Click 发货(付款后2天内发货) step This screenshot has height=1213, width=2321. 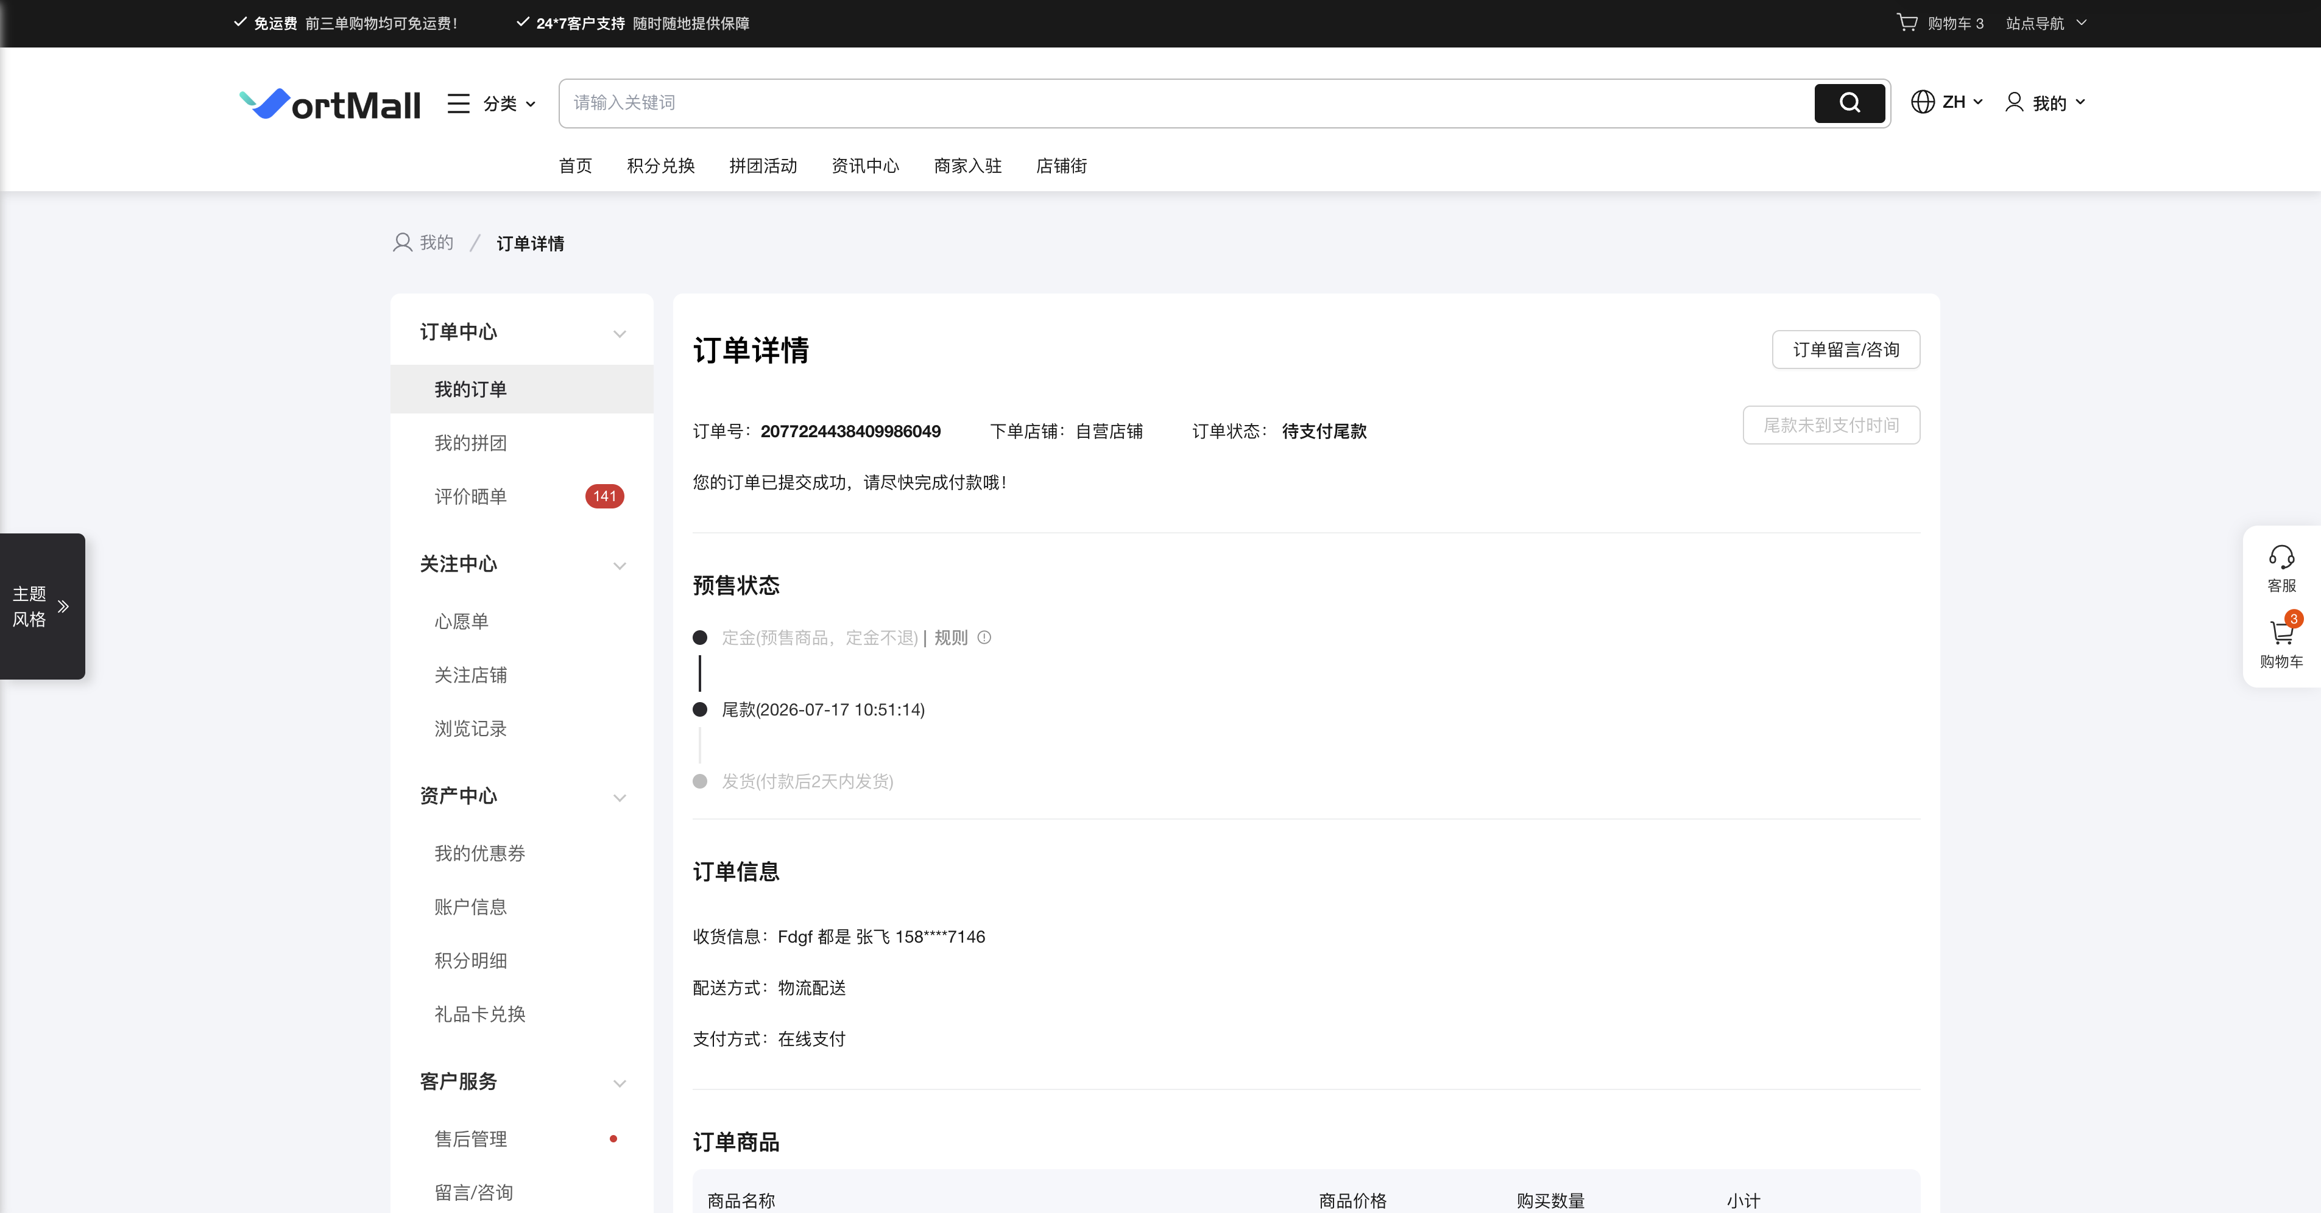coord(807,782)
